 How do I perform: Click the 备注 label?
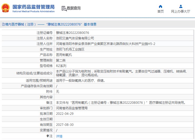(49, 102)
